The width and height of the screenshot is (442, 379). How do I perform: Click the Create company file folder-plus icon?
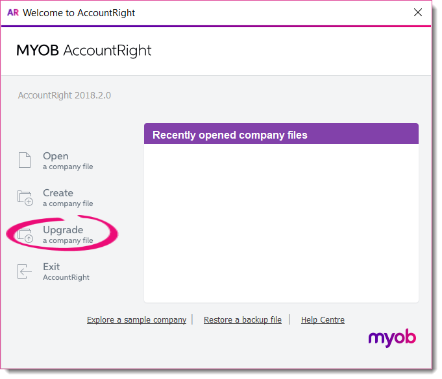point(25,198)
